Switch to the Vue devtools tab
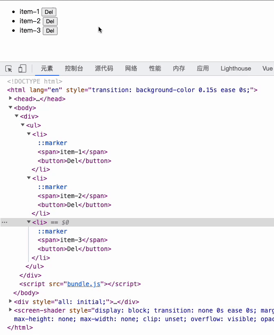 pos(267,68)
